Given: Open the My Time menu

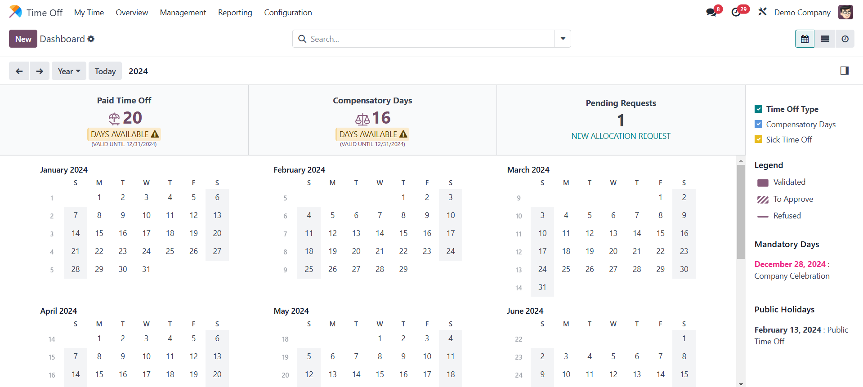Looking at the screenshot, I should (89, 13).
